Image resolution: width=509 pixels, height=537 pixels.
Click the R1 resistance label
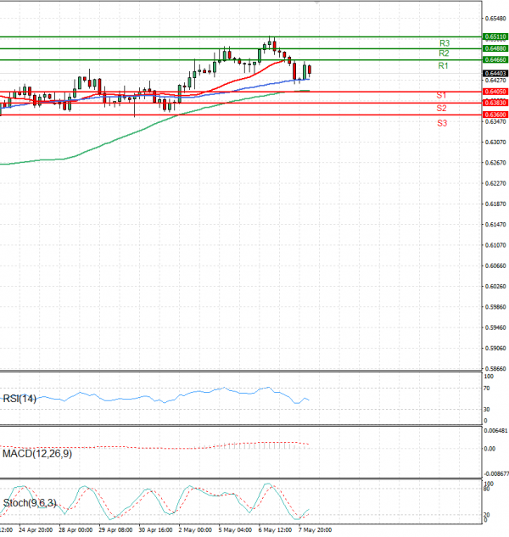tap(443, 65)
